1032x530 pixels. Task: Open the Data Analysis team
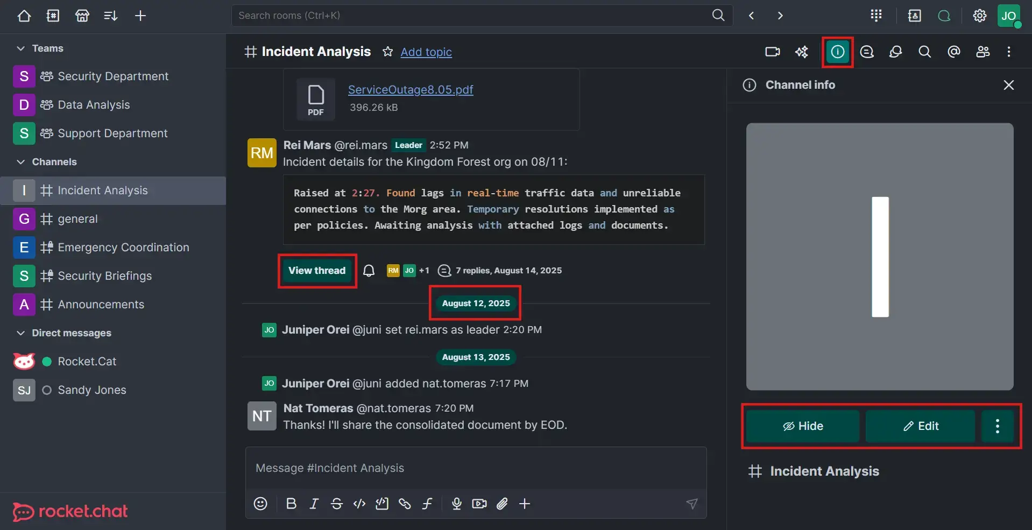click(x=113, y=105)
